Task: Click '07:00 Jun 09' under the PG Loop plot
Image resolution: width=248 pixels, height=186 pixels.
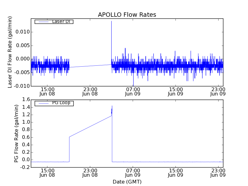Action: click(133, 173)
